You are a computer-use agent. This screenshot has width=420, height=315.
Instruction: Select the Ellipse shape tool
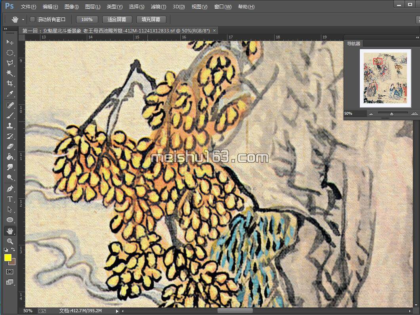coord(10,220)
